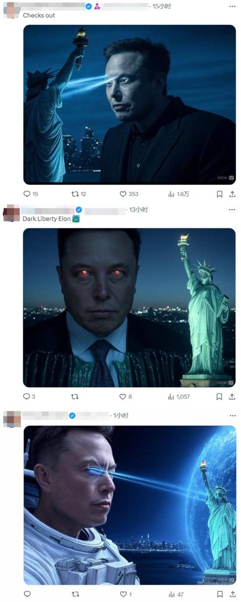Image resolution: width=241 pixels, height=602 pixels.
Task: Open the more options menu on the top post
Action: [x=232, y=6]
